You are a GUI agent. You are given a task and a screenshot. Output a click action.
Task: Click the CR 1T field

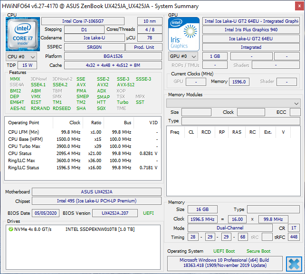click(x=294, y=228)
